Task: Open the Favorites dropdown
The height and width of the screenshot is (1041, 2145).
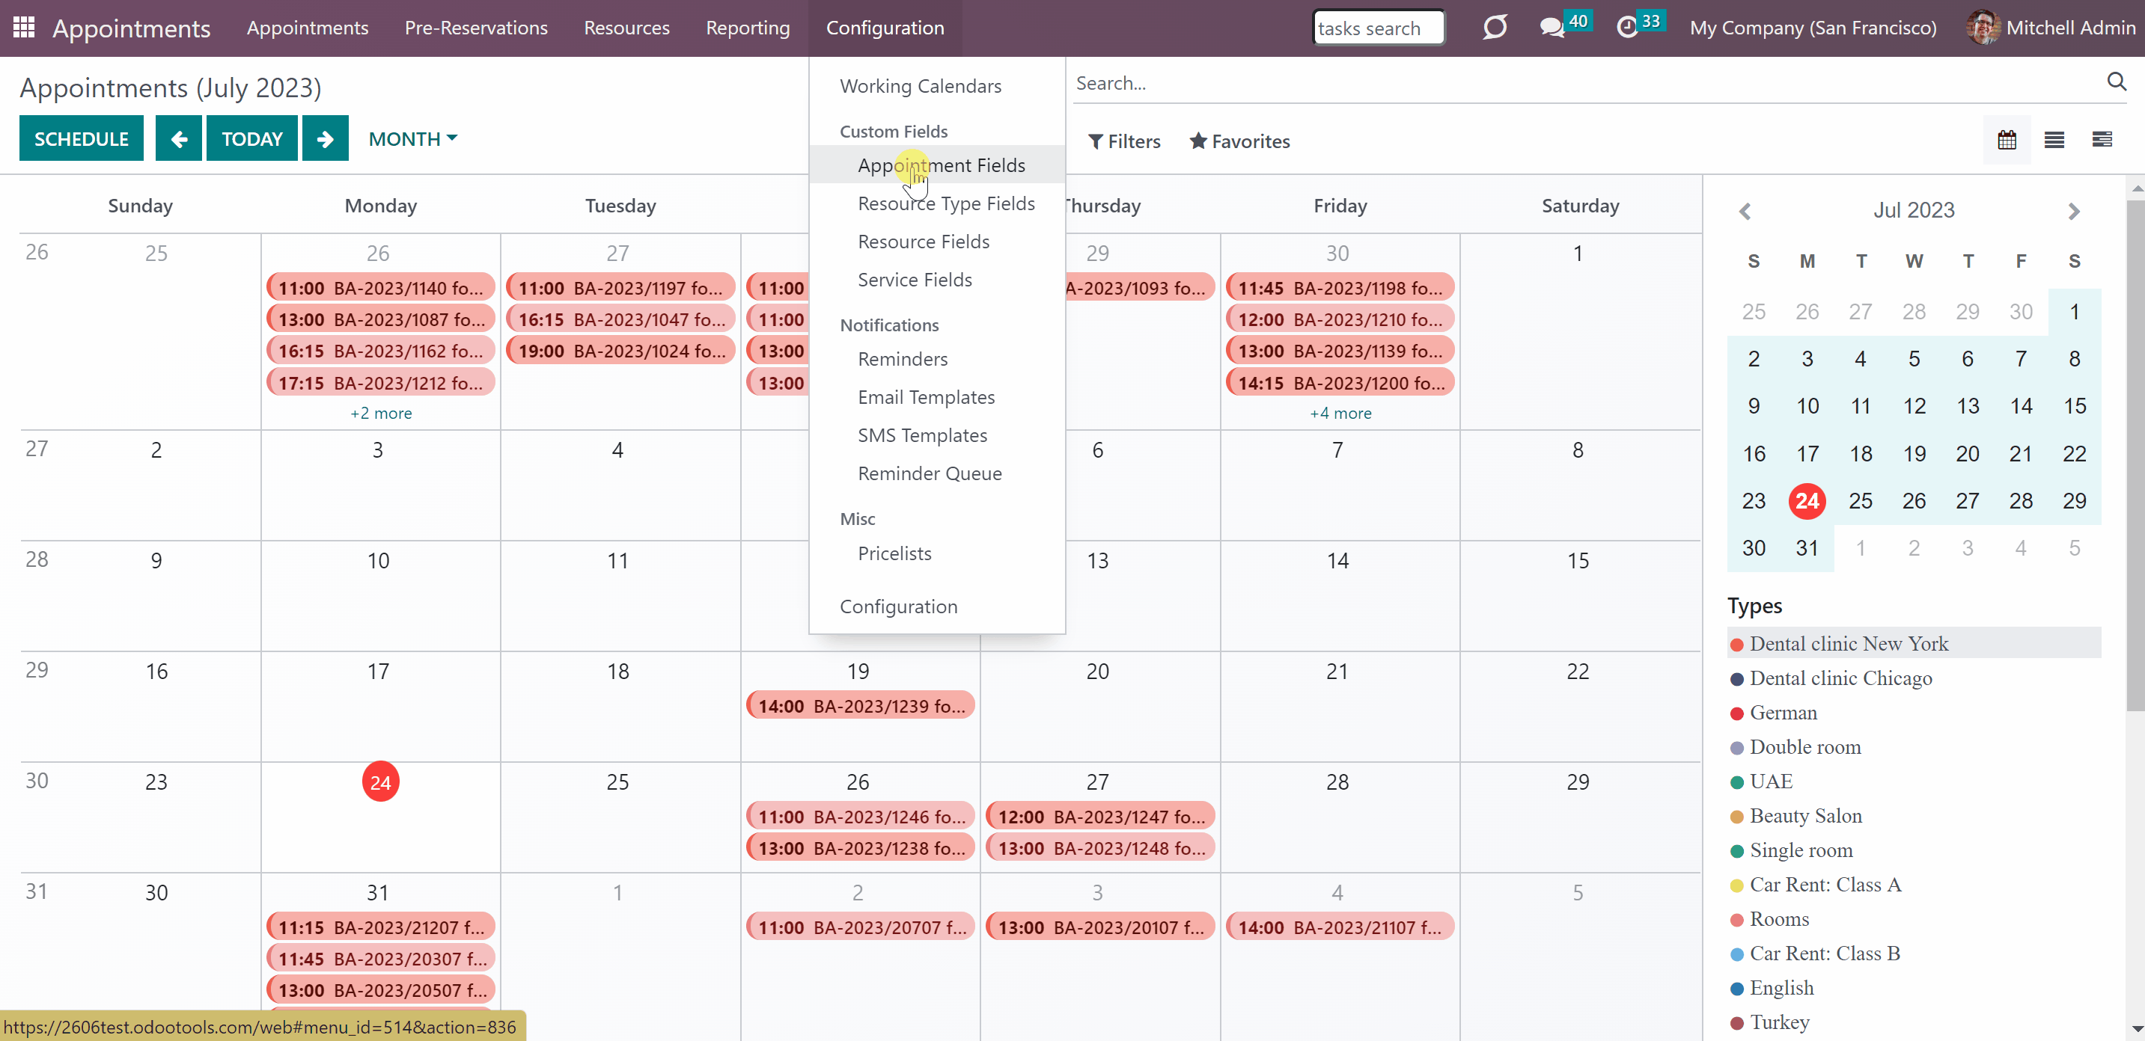Action: 1239,141
